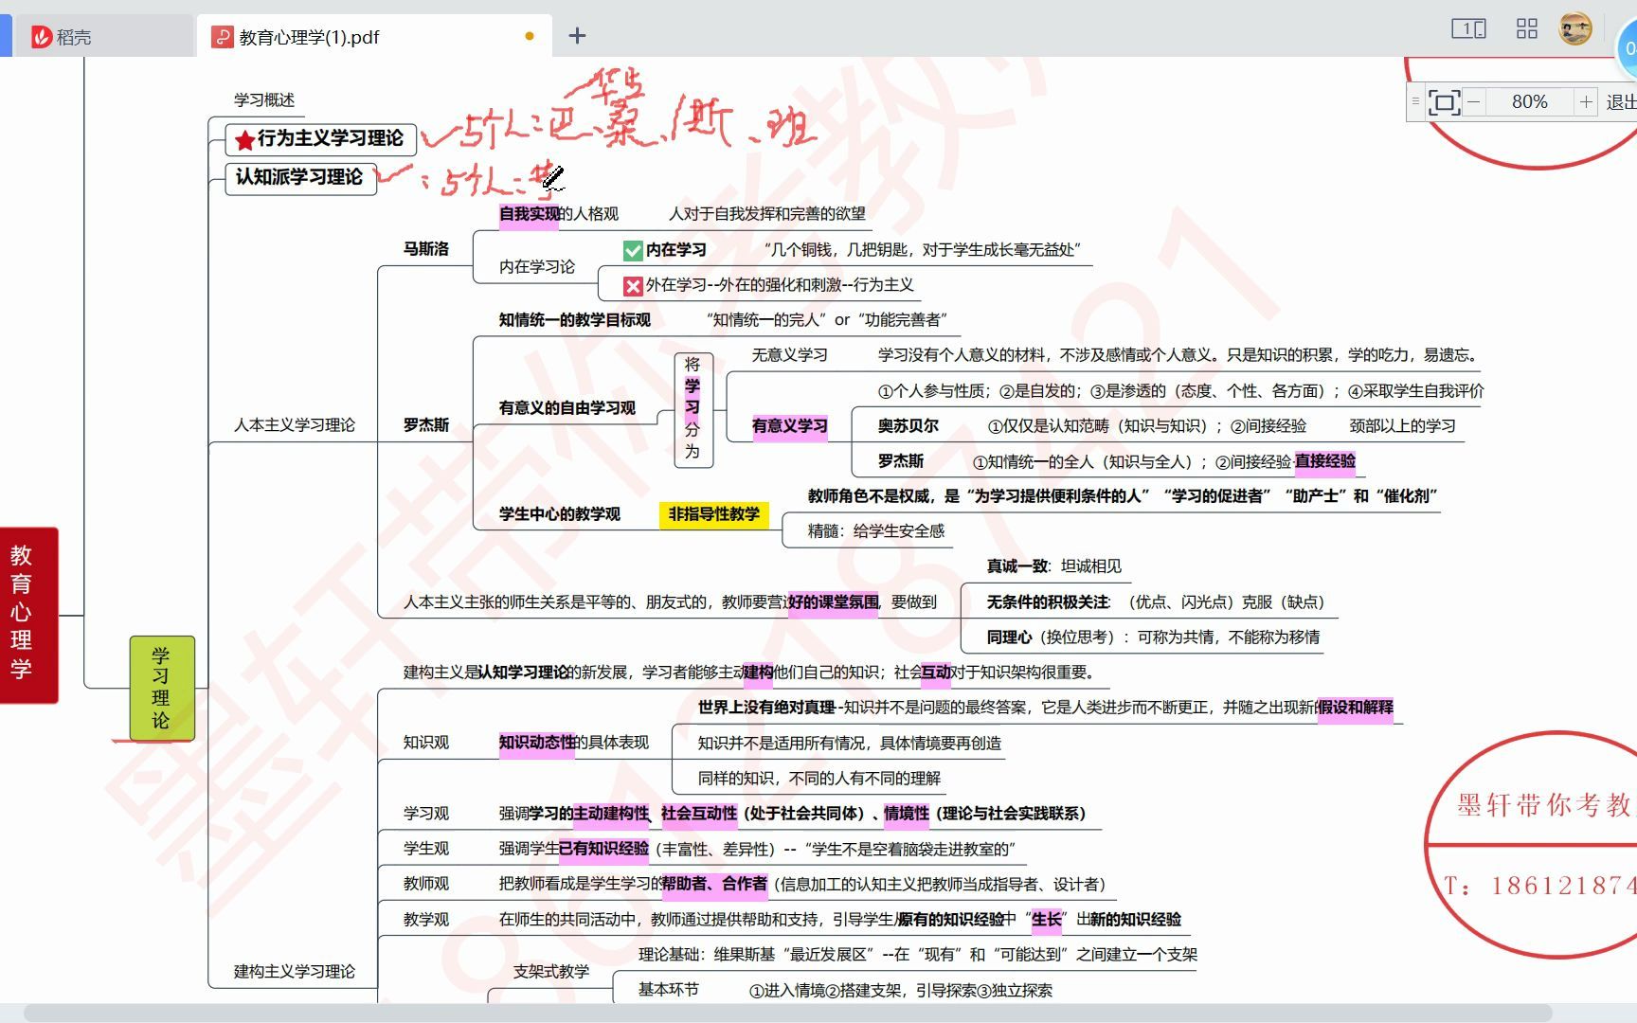Image resolution: width=1637 pixels, height=1023 pixels.
Task: Click the screen/device layout icon
Action: (x=1468, y=29)
